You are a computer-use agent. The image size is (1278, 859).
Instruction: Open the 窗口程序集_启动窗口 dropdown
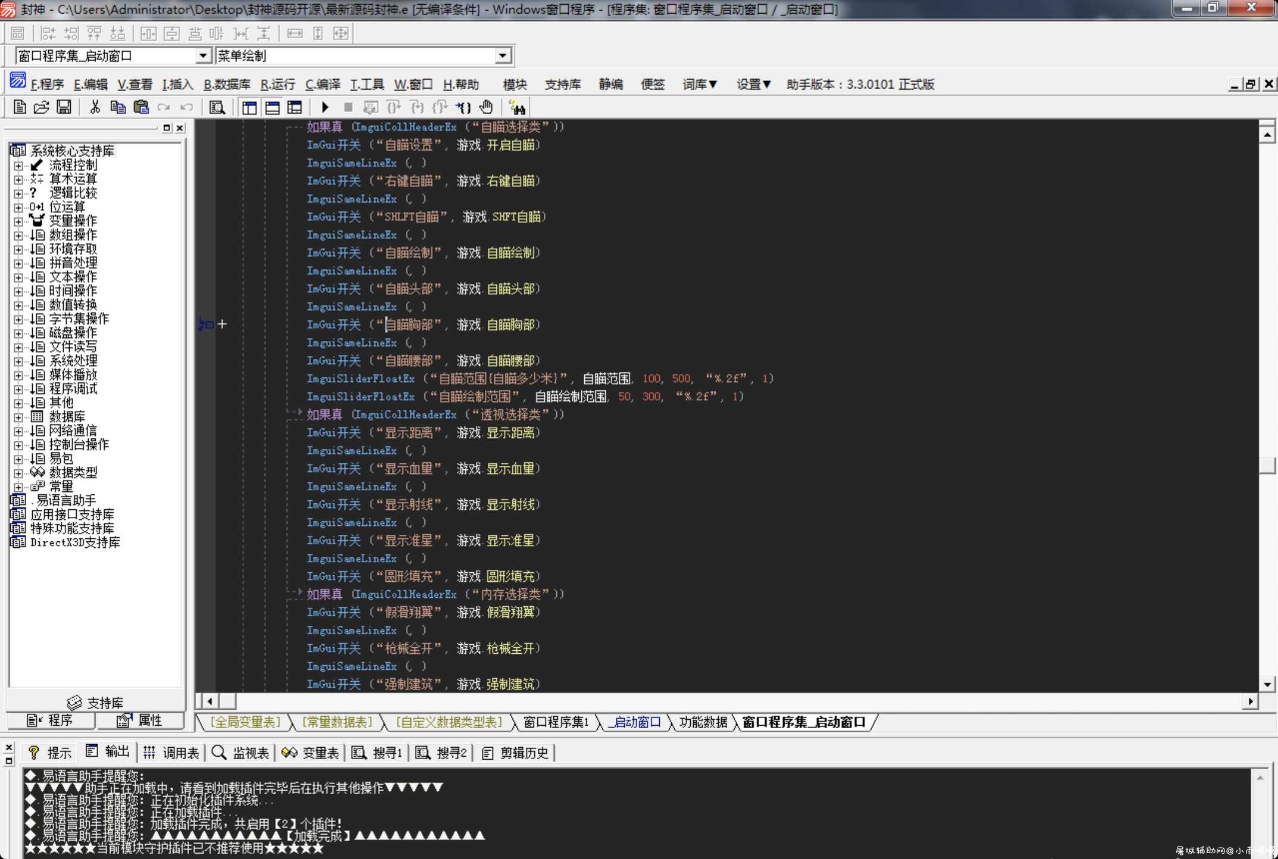203,56
